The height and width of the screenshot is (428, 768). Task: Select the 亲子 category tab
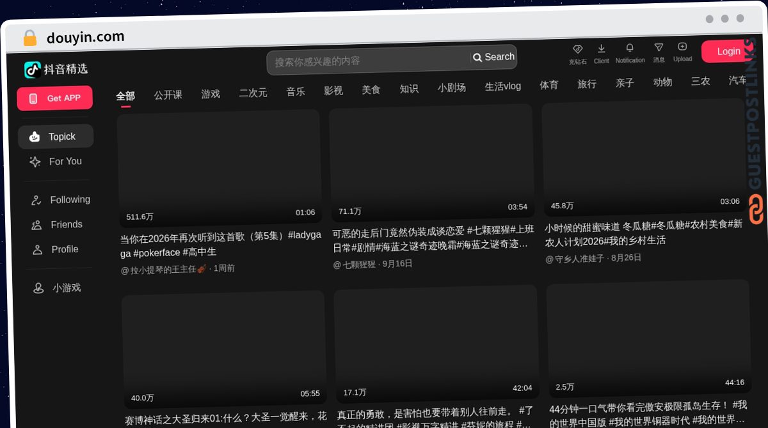pos(625,83)
